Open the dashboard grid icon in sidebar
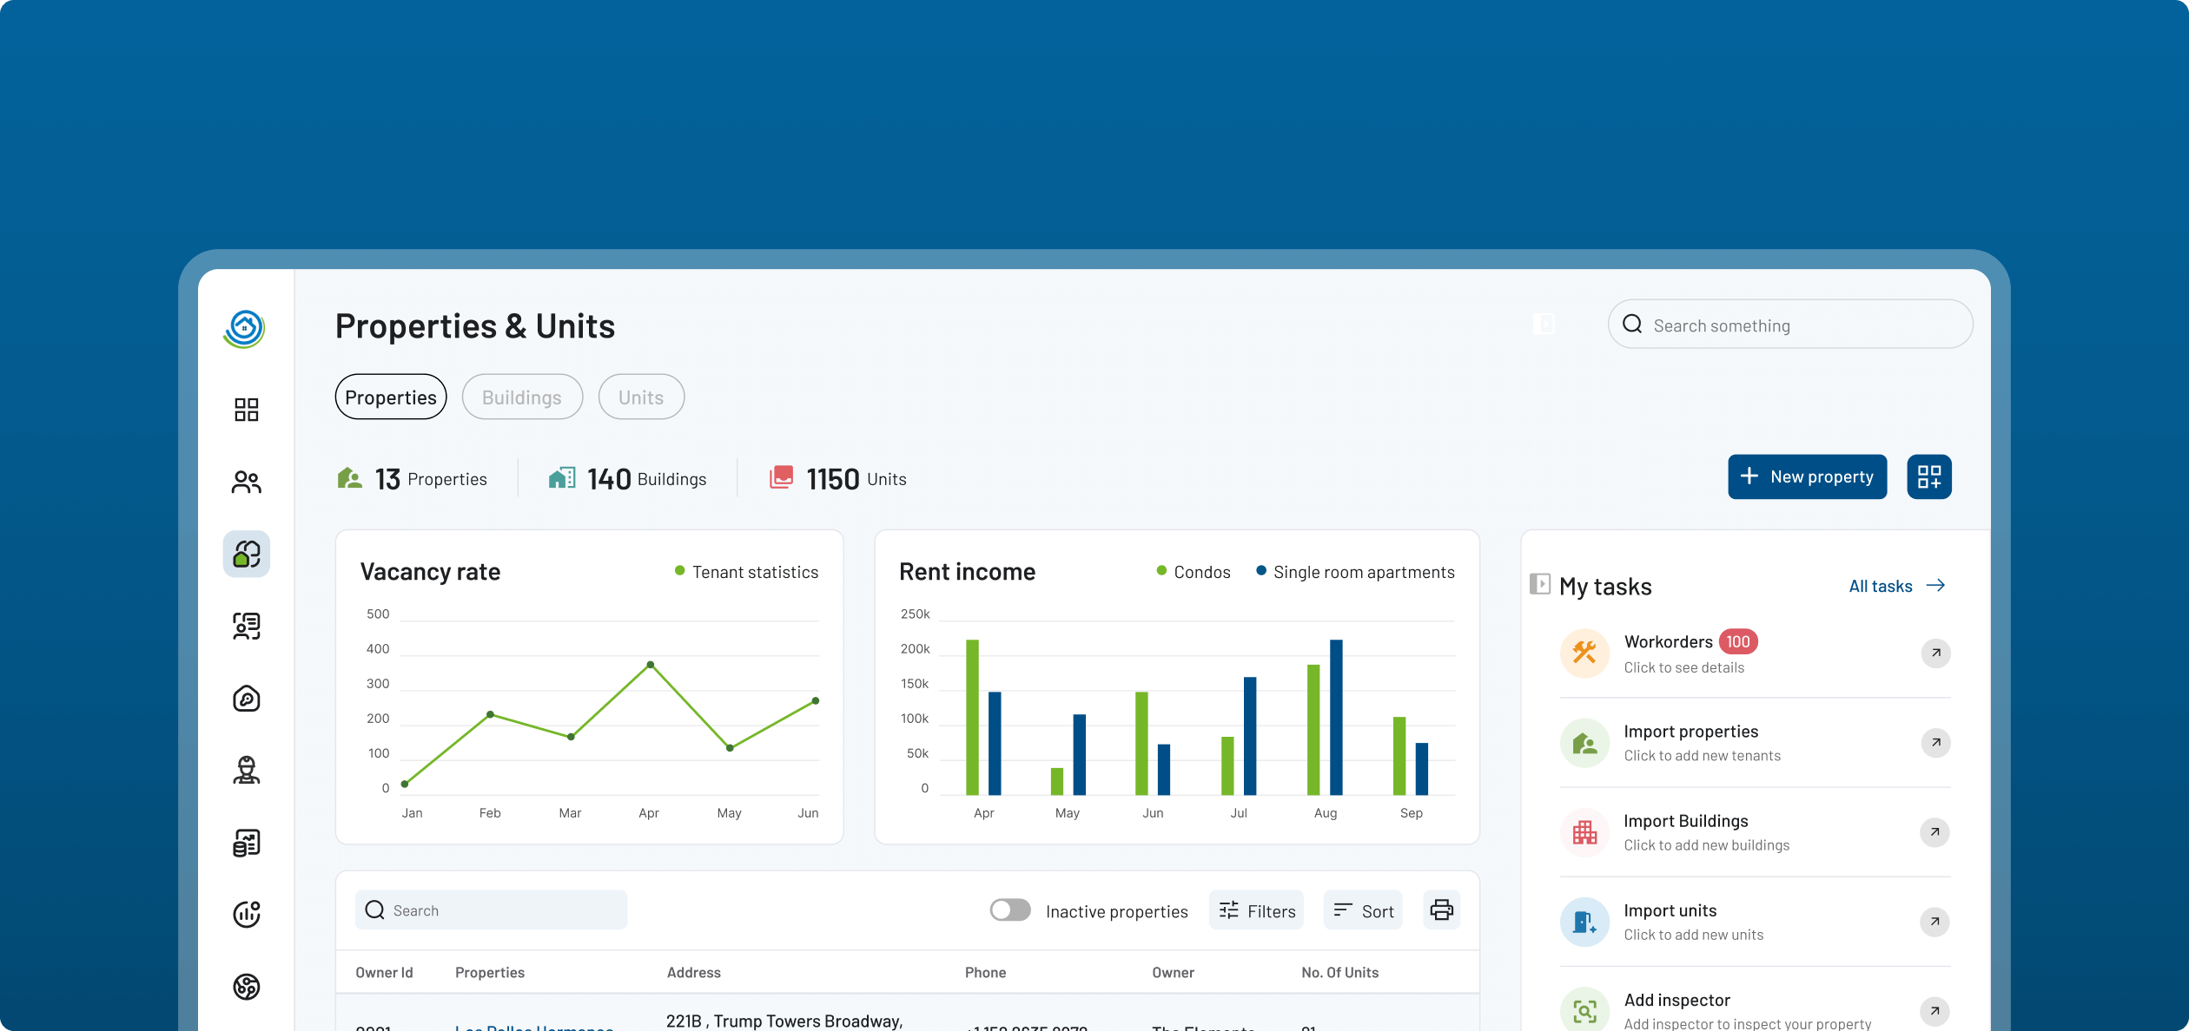 coord(247,410)
